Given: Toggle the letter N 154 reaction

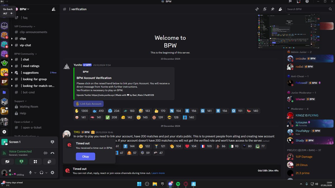Looking at the screenshot, I should (175, 111).
